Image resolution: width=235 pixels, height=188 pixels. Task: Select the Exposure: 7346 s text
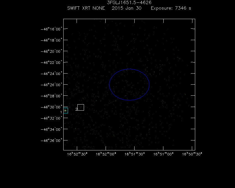pos(171,8)
